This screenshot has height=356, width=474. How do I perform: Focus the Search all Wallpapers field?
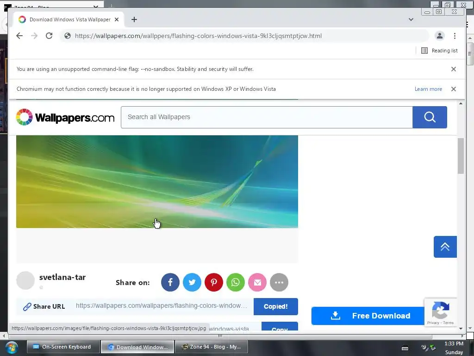tap(267, 117)
